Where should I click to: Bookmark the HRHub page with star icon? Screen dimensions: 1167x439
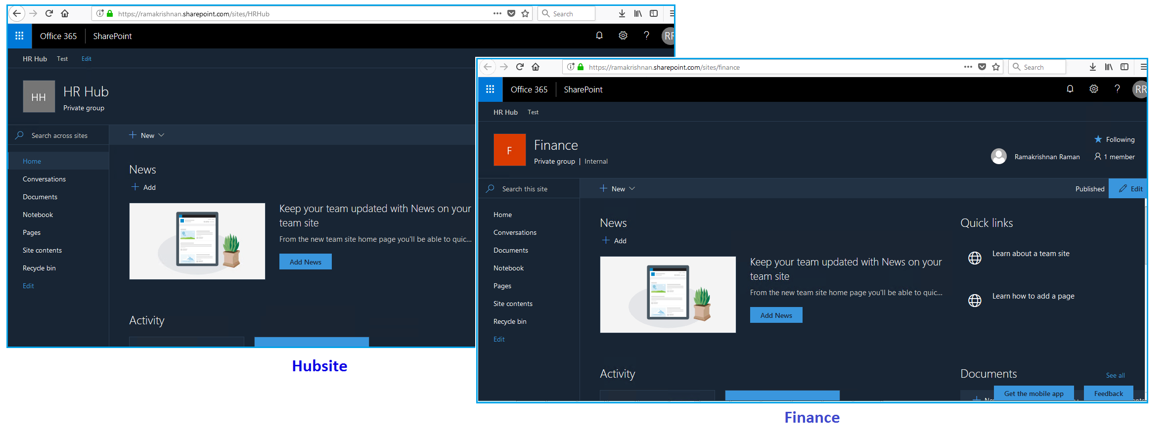click(x=525, y=13)
